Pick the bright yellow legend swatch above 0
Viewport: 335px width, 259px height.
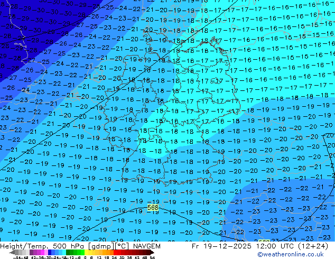pyautogui.click(x=86, y=252)
